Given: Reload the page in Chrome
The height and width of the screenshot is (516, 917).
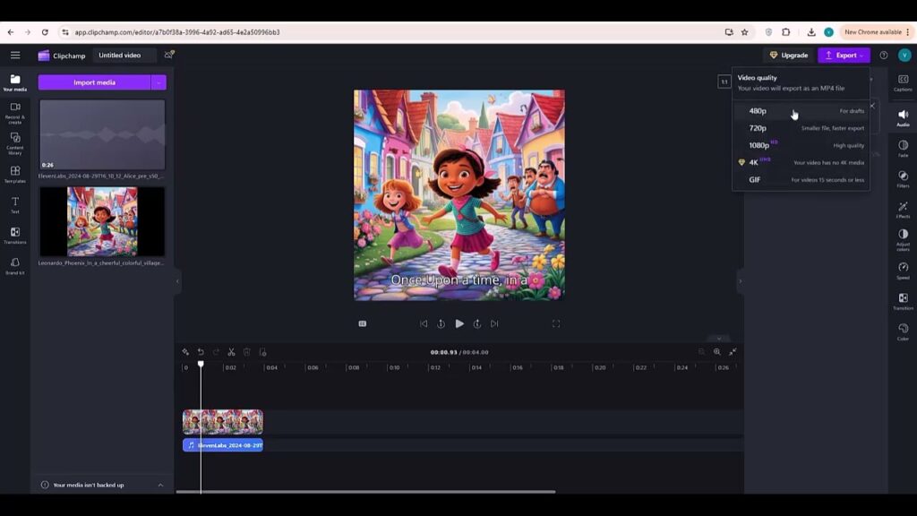Looking at the screenshot, I should point(45,32).
